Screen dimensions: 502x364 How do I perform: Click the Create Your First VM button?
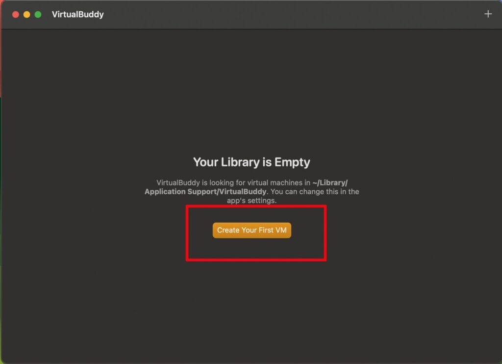251,230
